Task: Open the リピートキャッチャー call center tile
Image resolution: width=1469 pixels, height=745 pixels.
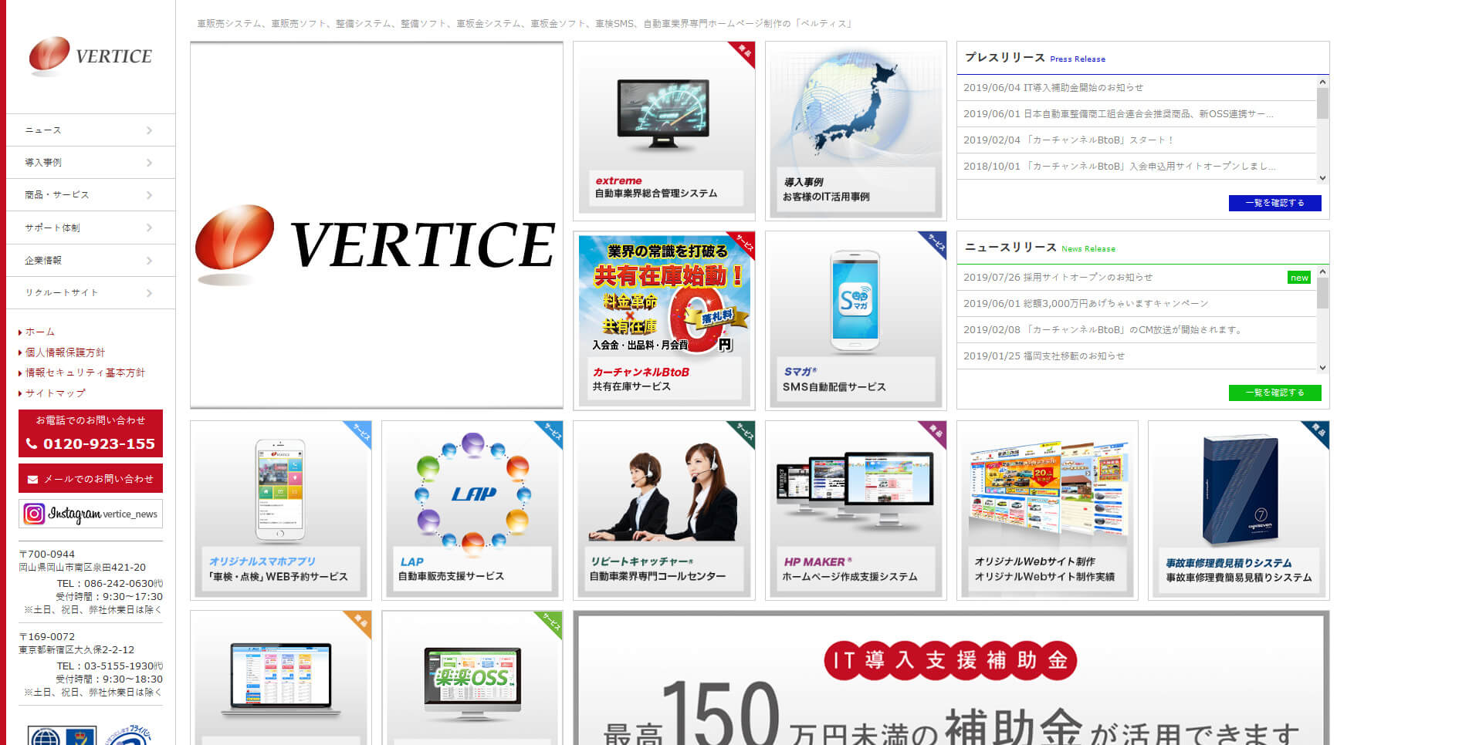Action: (x=664, y=511)
